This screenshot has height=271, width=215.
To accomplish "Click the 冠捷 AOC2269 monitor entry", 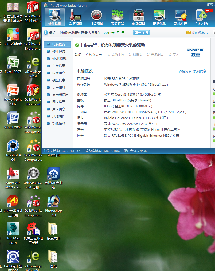I will [x=131, y=124].
